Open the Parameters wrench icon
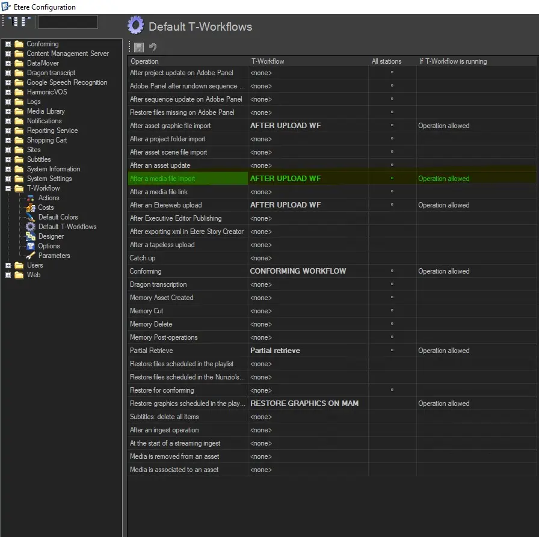Viewport: 539px width, 537px height. [x=31, y=256]
